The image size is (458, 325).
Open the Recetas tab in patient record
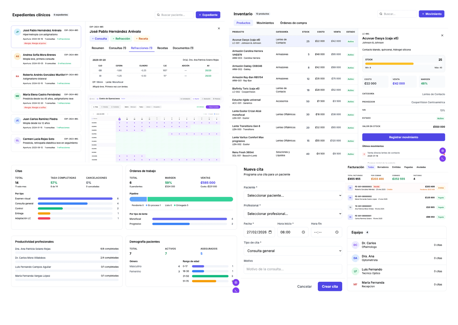pyautogui.click(x=162, y=48)
